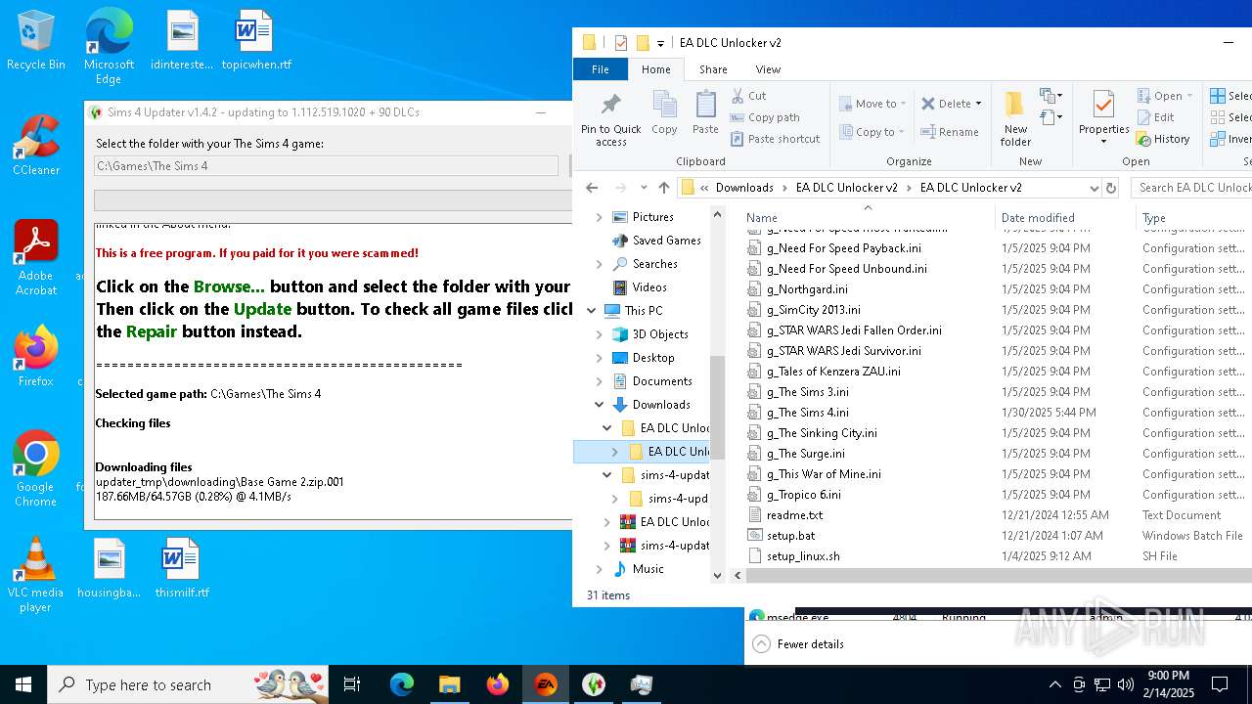The image size is (1252, 704).
Task: Click the Sims 4 game folder path field
Action: pyautogui.click(x=327, y=166)
